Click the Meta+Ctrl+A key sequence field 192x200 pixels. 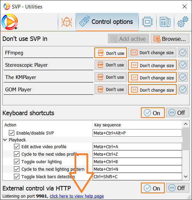pos(137,147)
